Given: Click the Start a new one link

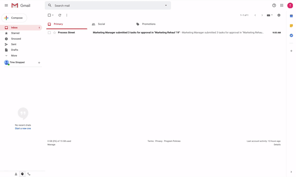Looking at the screenshot, I should pos(23,128).
